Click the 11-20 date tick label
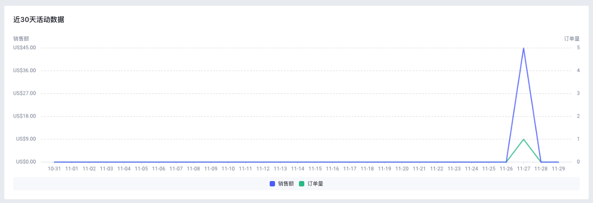Image resolution: width=593 pixels, height=203 pixels. tap(402, 169)
